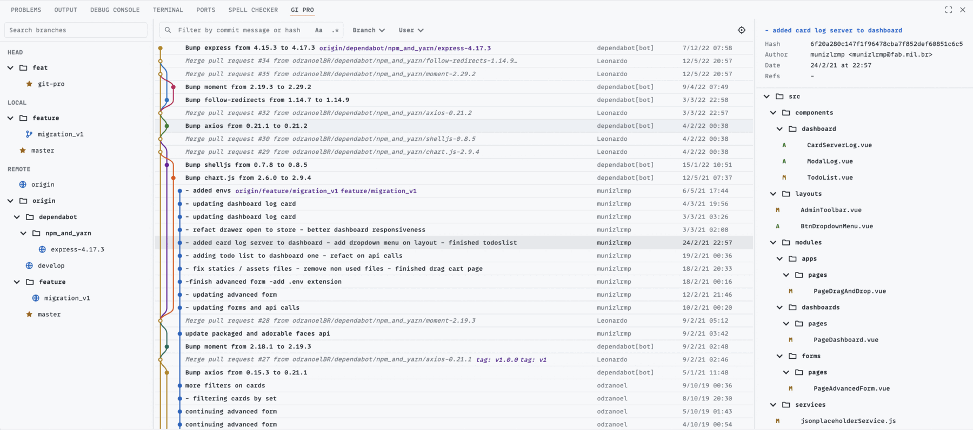Open the BtnDropdownMenu.vue file
The width and height of the screenshot is (973, 430).
coord(837,226)
